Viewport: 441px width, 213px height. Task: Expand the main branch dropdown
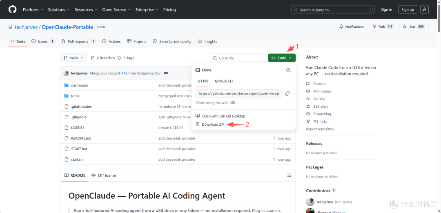click(x=73, y=58)
